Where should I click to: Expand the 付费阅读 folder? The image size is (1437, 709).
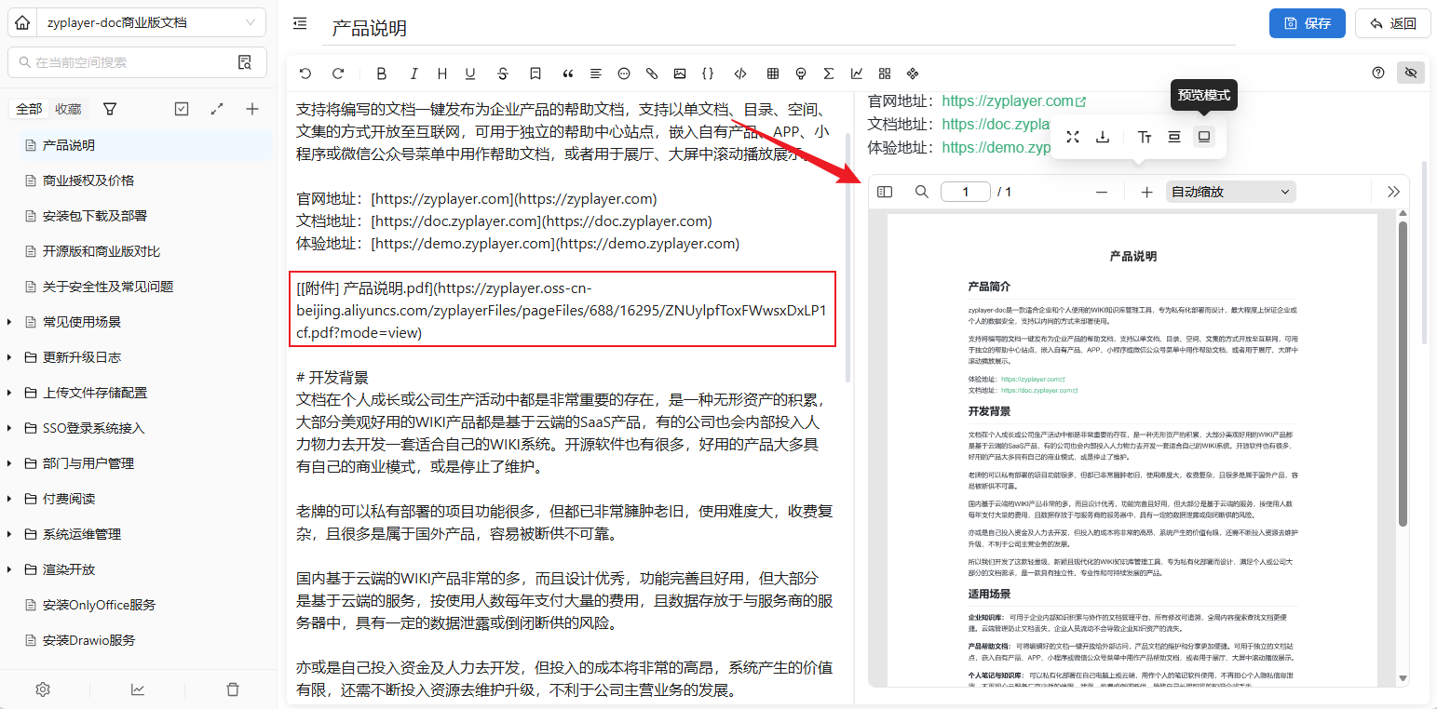pos(9,499)
